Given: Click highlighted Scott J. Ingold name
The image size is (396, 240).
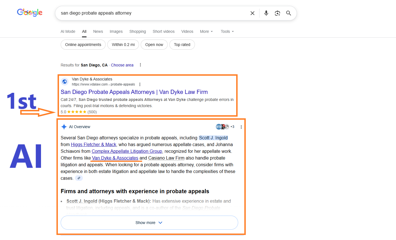Looking at the screenshot, I should 213,138.
